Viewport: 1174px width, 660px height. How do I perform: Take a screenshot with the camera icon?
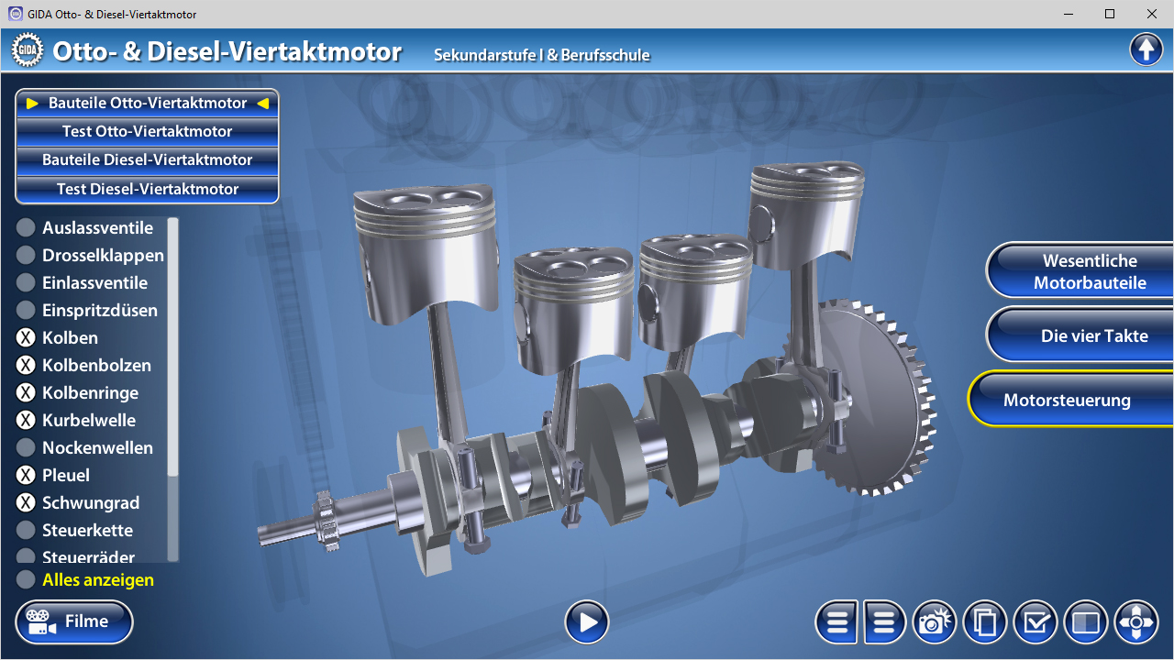pos(934,623)
